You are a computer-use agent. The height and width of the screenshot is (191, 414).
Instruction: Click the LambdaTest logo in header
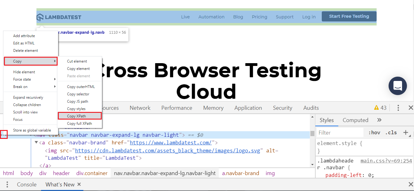click(59, 17)
